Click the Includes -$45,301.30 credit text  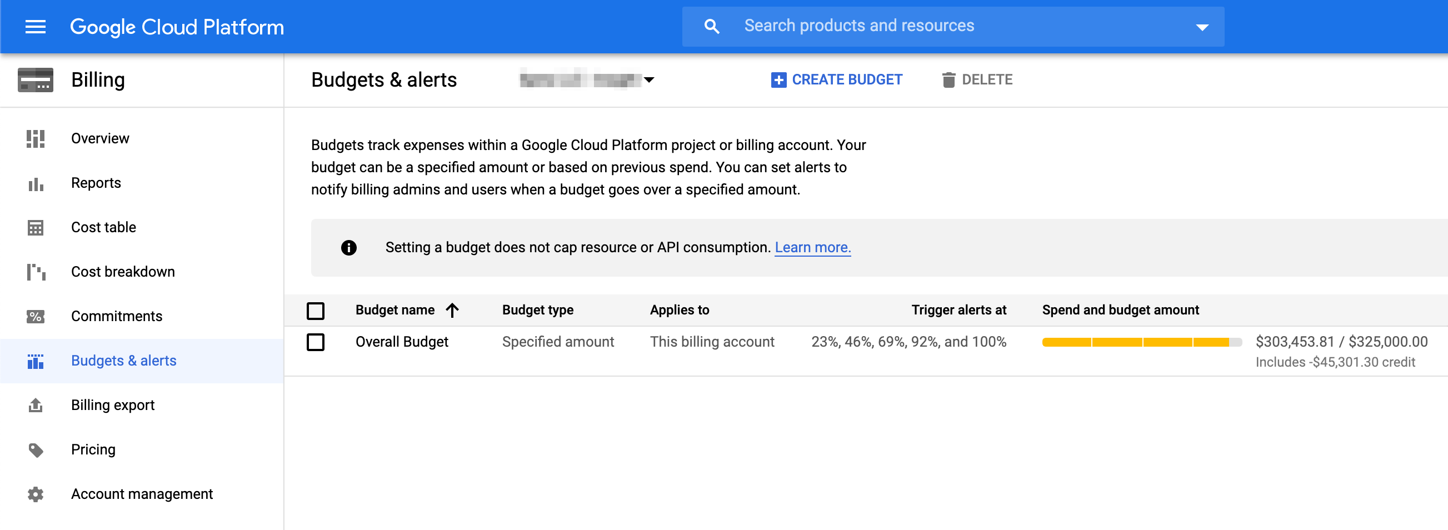tap(1335, 363)
